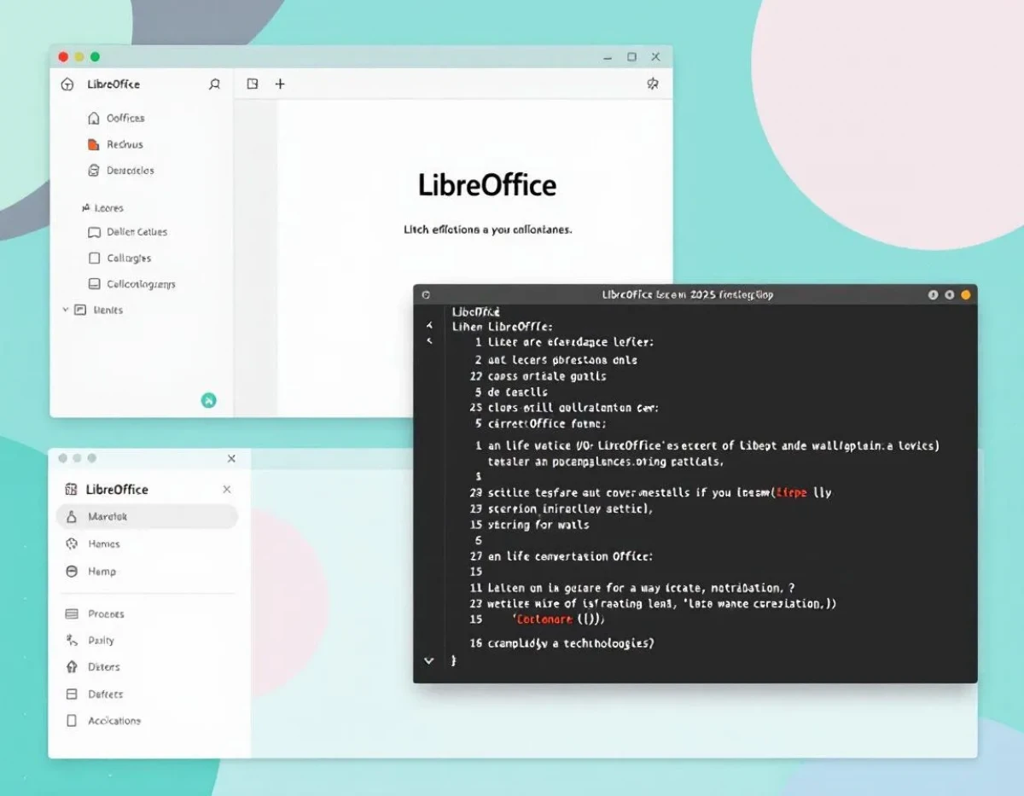Click the large LibreOffice heading in top window
Image resolution: width=1024 pixels, height=796 pixels.
click(x=486, y=185)
